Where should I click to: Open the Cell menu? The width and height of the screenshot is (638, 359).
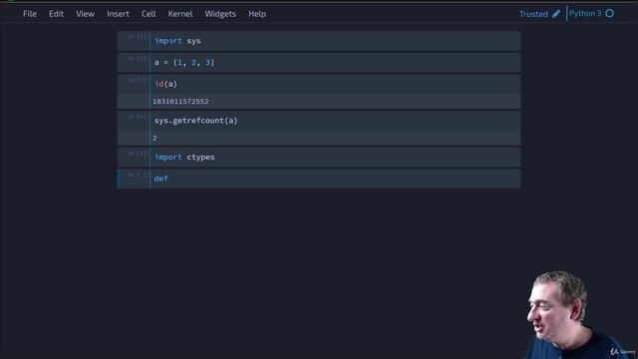coord(149,14)
